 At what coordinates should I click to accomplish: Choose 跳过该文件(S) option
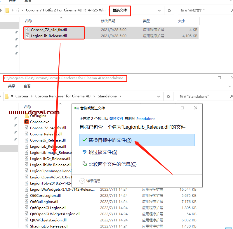(102, 152)
